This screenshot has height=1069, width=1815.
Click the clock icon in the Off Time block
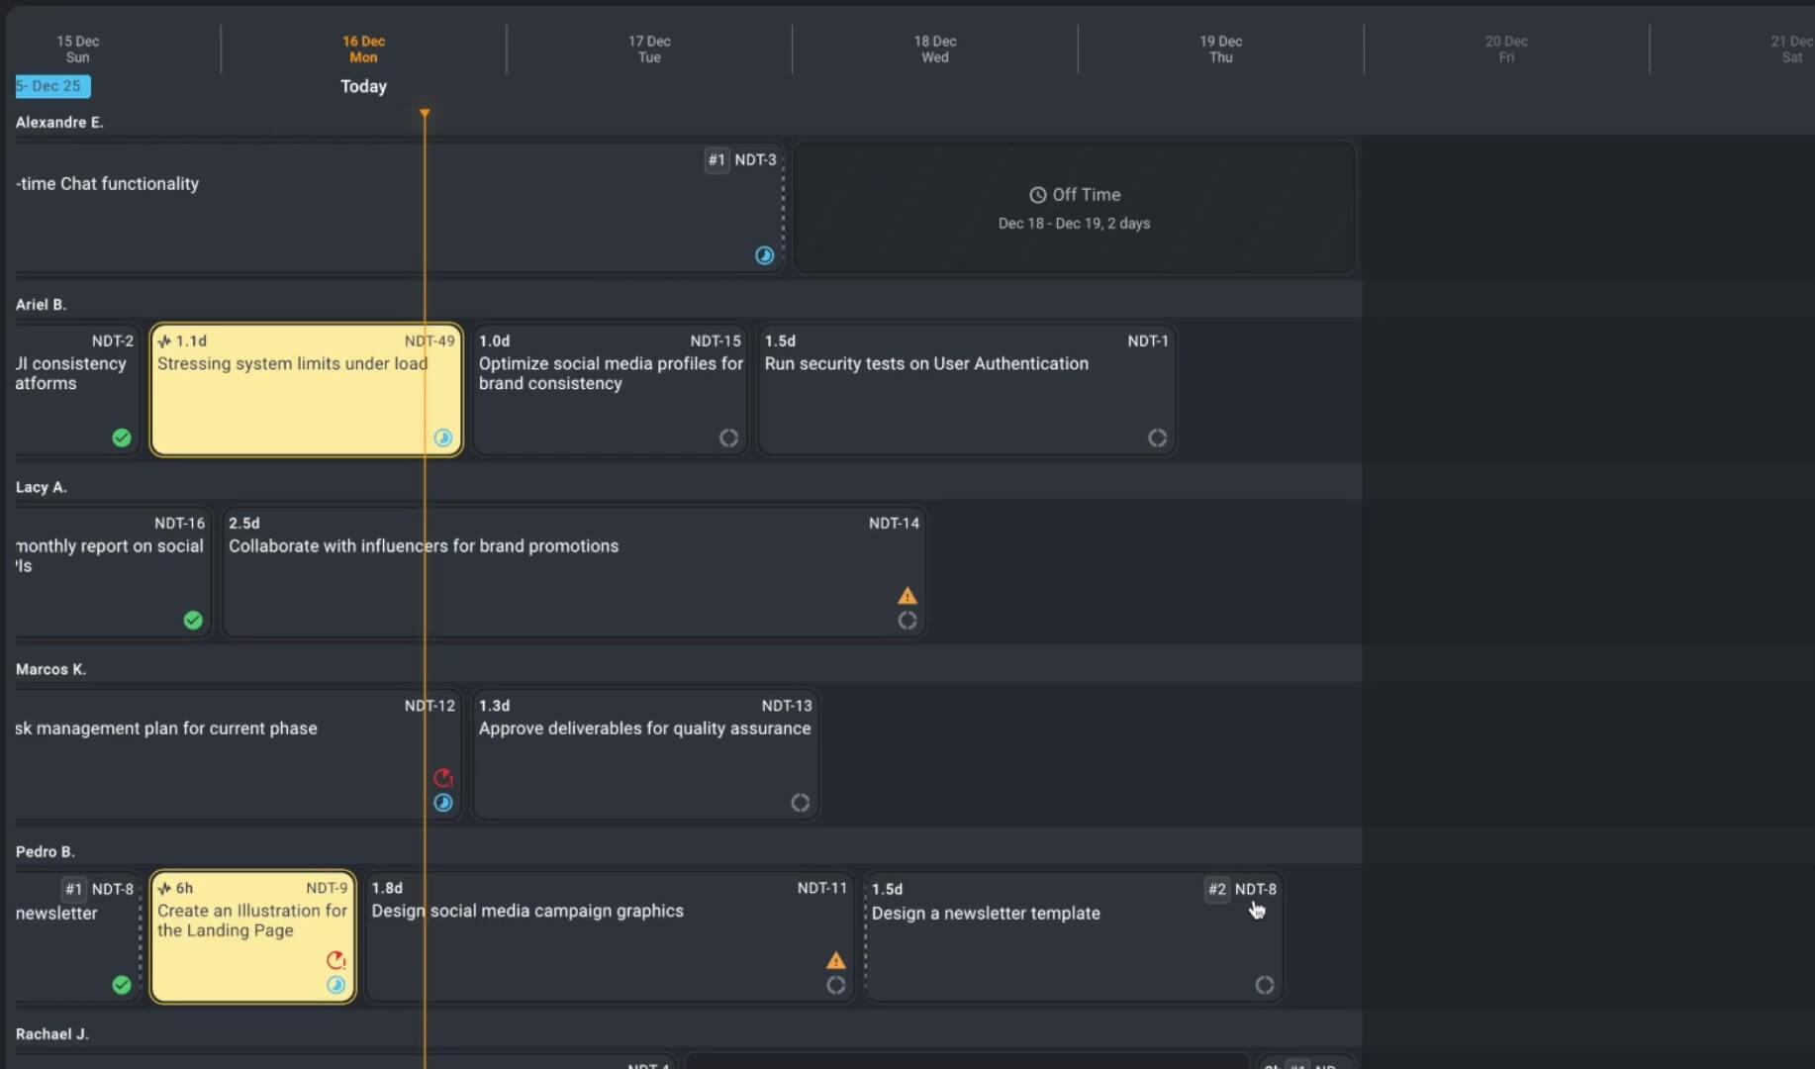(1036, 195)
